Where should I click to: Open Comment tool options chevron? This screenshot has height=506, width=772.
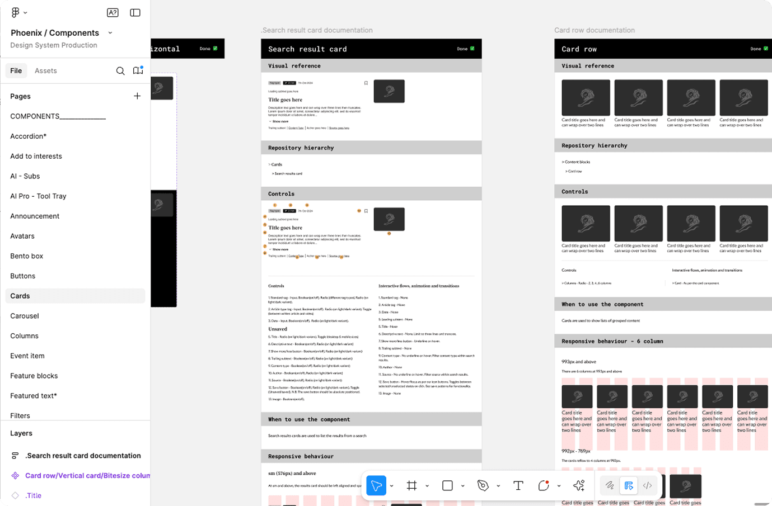[x=559, y=486]
